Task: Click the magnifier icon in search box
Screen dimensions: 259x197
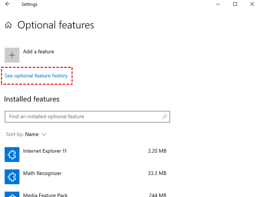Action: tap(164, 117)
